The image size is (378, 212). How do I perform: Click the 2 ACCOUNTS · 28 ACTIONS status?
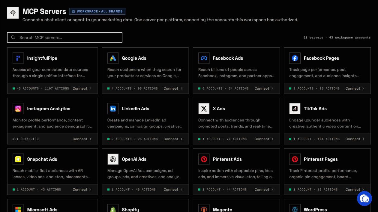[x=133, y=139]
